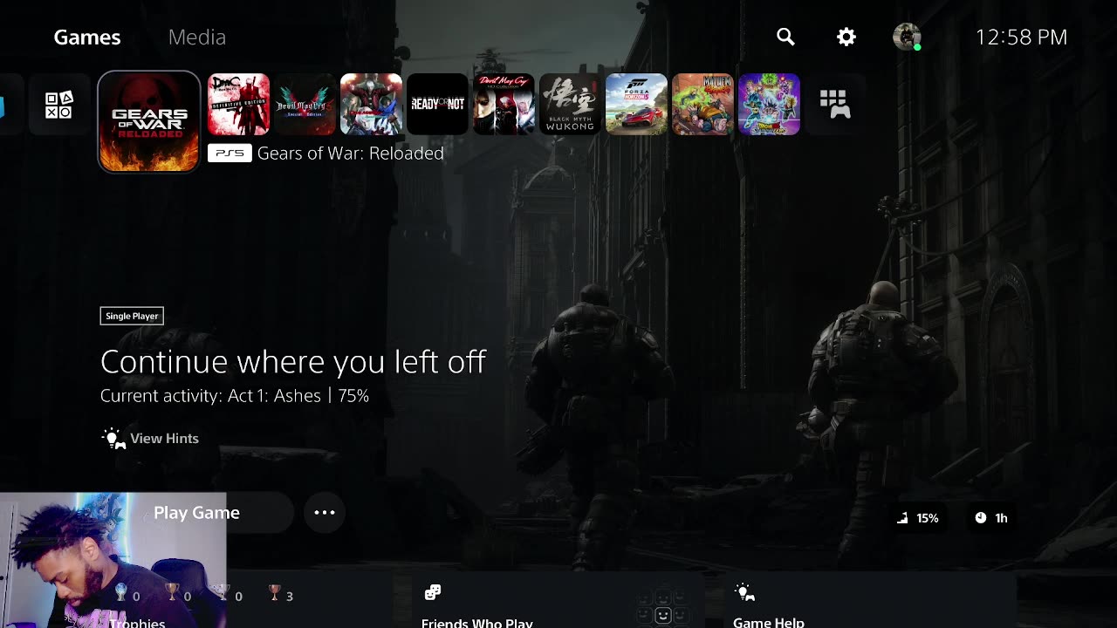Viewport: 1117px width, 628px height.
Task: Select the Devil May Cry HD Collection tile
Action: (504, 105)
